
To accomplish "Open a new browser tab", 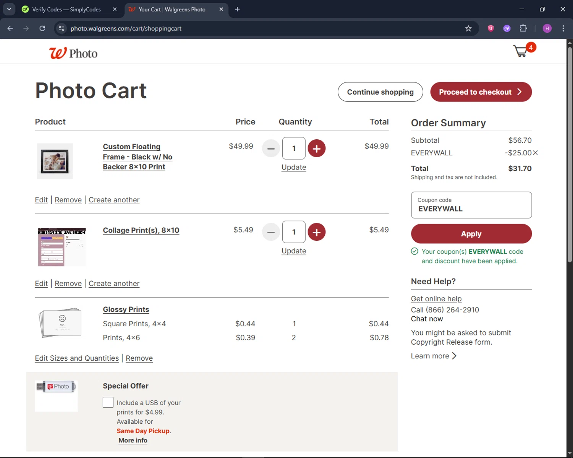I will pos(237,9).
